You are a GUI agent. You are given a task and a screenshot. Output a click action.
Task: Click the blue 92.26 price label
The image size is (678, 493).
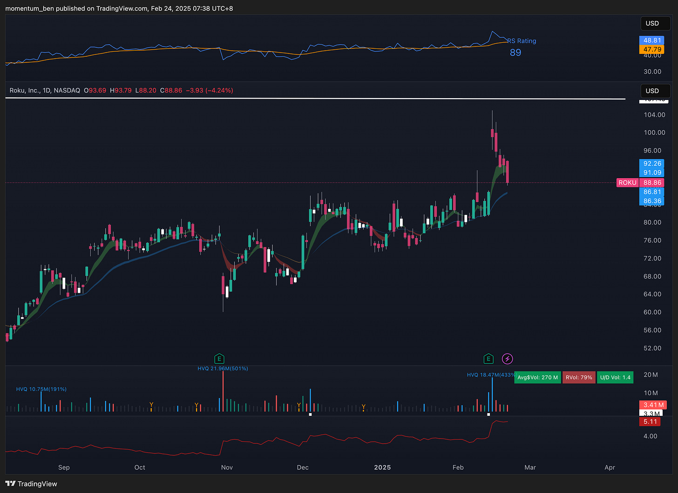652,163
